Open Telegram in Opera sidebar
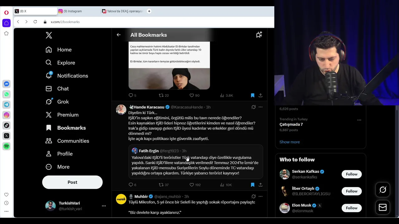 coord(6,105)
